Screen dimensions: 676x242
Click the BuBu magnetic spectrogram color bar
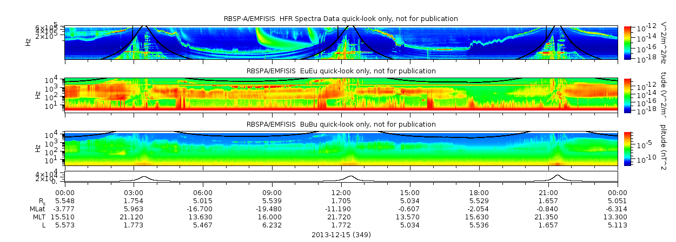[x=627, y=147]
